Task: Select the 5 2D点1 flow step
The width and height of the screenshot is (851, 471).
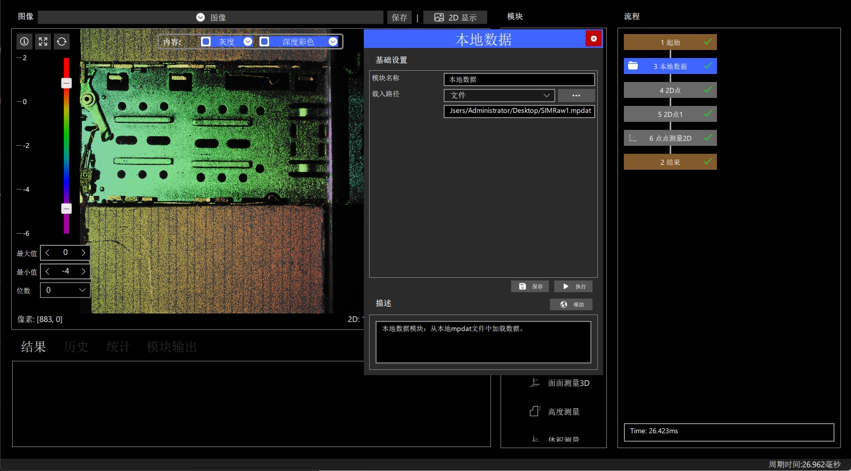Action: pos(670,114)
